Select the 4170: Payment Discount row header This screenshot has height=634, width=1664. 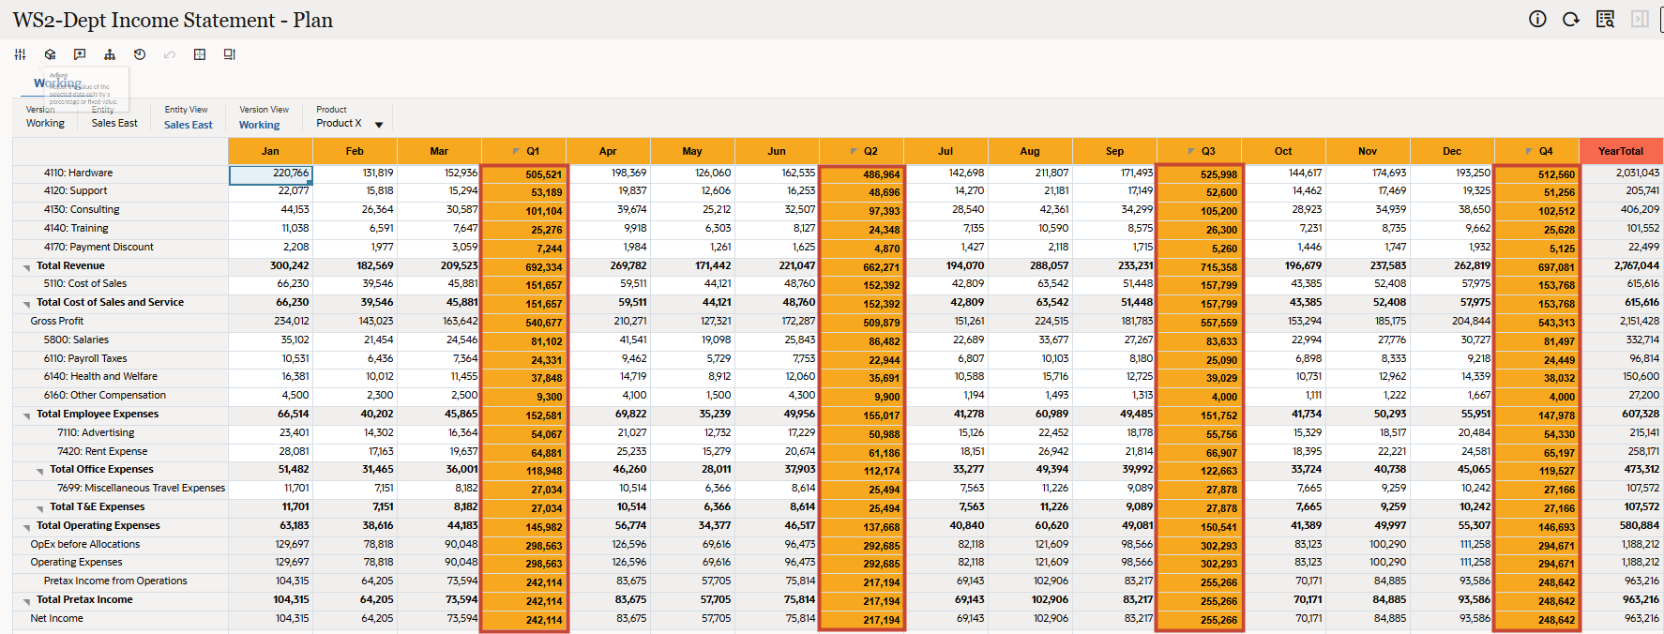pyautogui.click(x=120, y=247)
